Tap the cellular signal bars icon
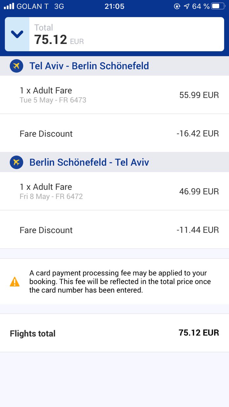Viewport: 229px width, 407px height. coord(9,6)
